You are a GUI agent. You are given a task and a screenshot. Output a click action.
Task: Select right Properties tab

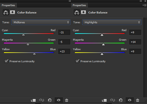coord(79,5)
